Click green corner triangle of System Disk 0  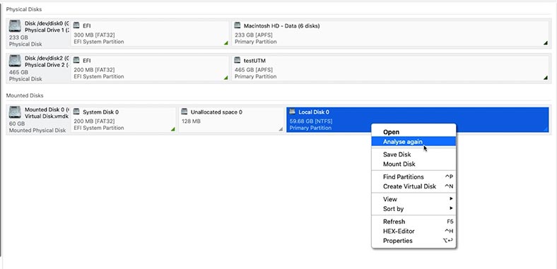coord(173,129)
